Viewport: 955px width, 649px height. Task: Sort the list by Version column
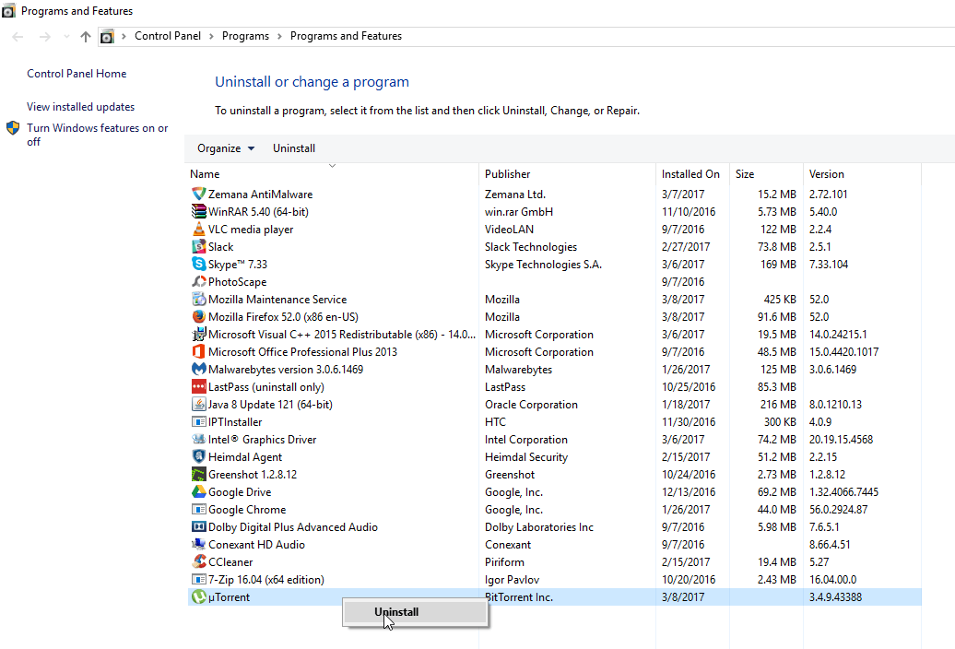862,174
